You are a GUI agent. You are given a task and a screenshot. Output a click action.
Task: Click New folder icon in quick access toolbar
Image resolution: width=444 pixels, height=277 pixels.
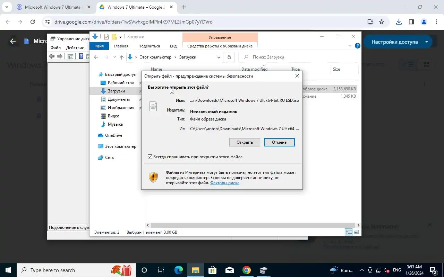pyautogui.click(x=114, y=37)
